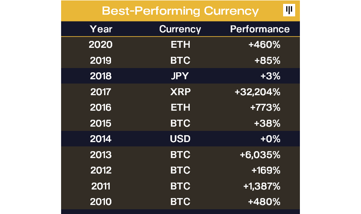The width and height of the screenshot is (361, 214).
Task: Click the 2018 year cell
Action: pyautogui.click(x=101, y=76)
